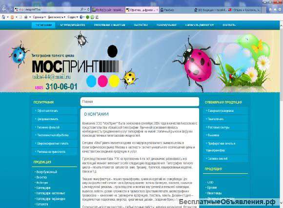Click the first green round toolbar icon
Image resolution: width=283 pixels, height=208 pixels.
click(88, 18)
